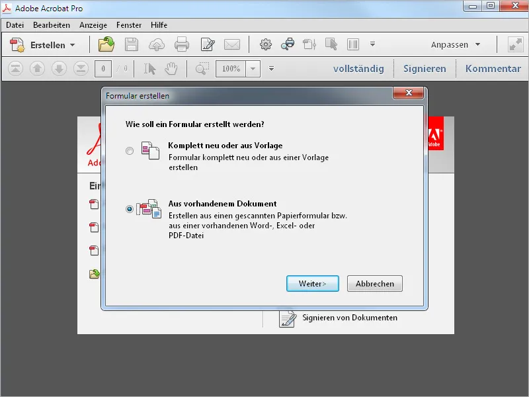529x397 pixels.
Task: Expand the Erstellen dropdown arrow
Action: [x=73, y=45]
